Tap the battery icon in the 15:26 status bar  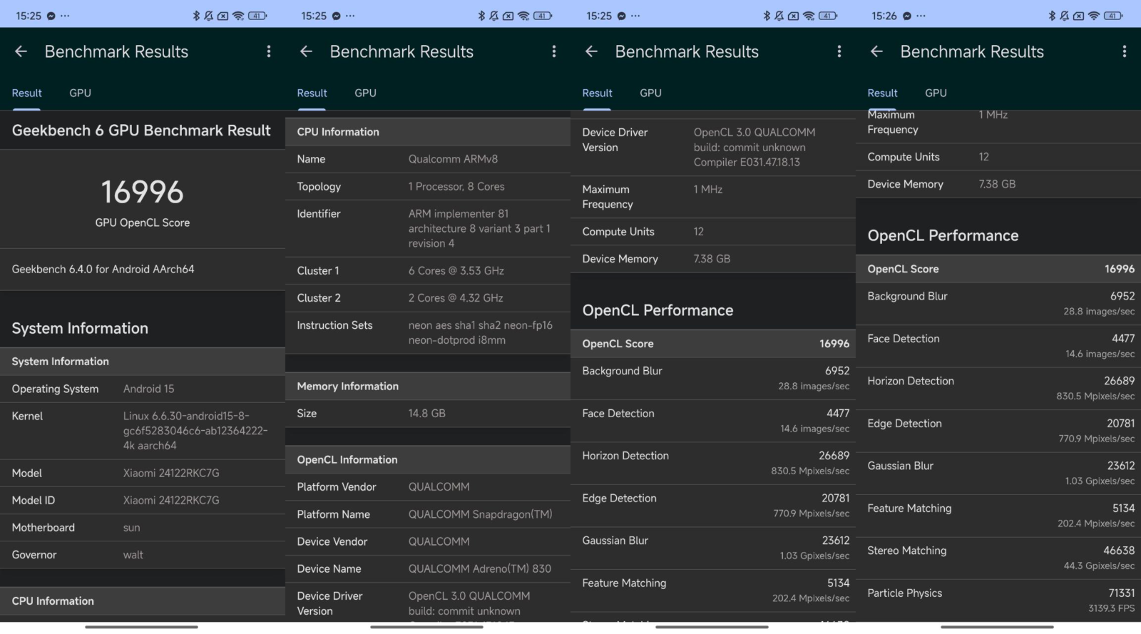1113,16
